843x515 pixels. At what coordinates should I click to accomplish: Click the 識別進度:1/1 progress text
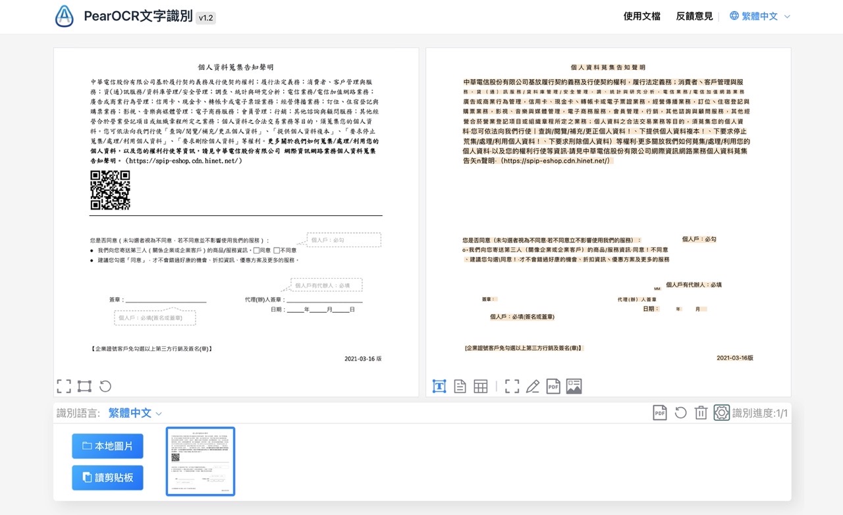[x=760, y=413]
